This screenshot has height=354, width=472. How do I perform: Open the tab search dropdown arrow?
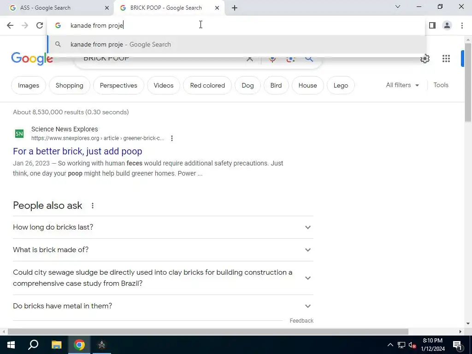pyautogui.click(x=398, y=6)
